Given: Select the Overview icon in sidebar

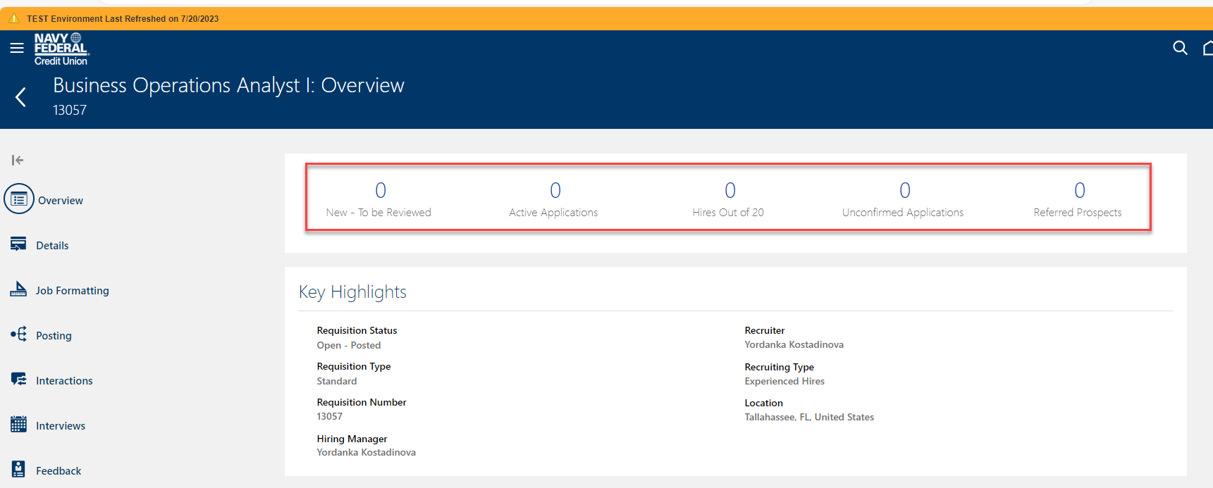Looking at the screenshot, I should coord(19,200).
